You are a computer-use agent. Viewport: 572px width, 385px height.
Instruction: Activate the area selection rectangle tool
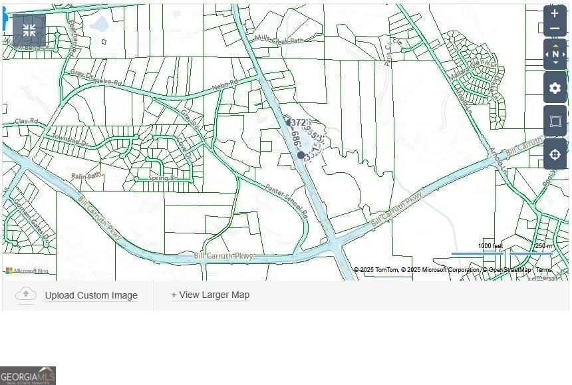[555, 121]
